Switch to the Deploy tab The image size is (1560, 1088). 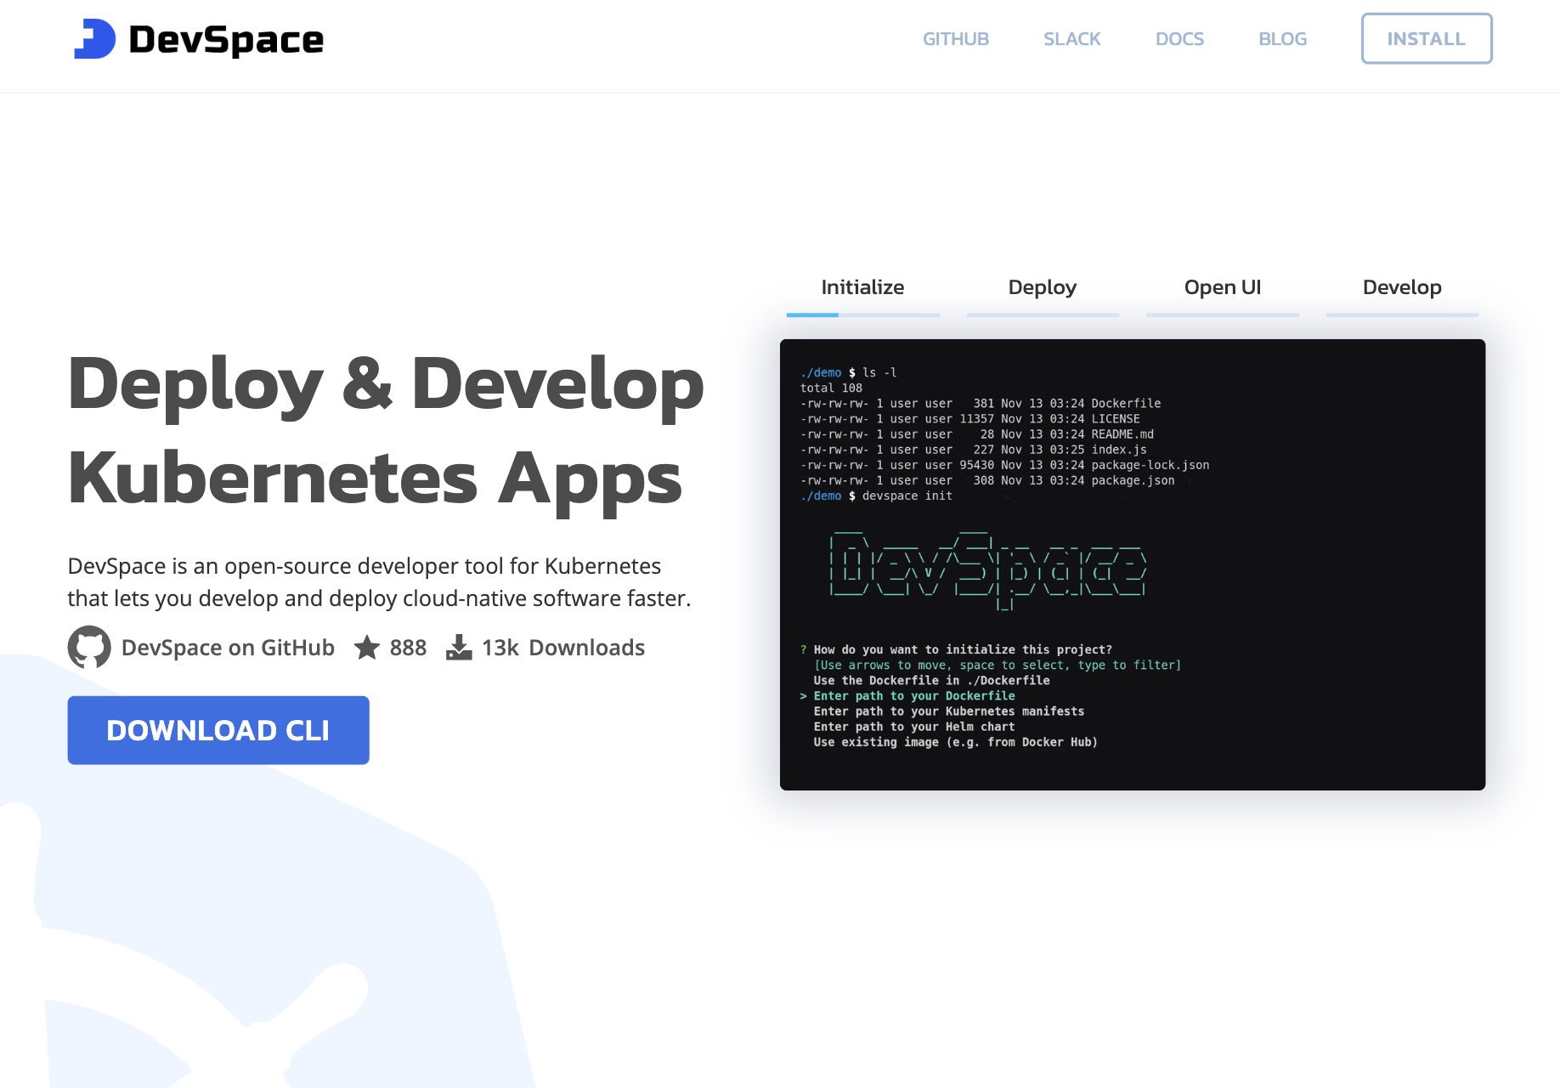1043,287
